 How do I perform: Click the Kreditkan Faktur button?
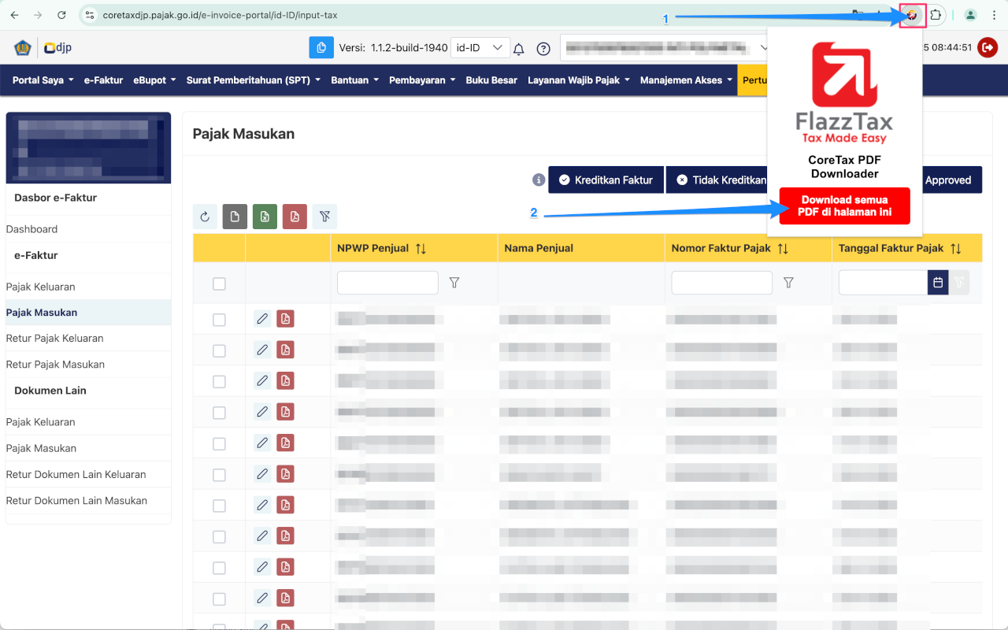click(606, 180)
